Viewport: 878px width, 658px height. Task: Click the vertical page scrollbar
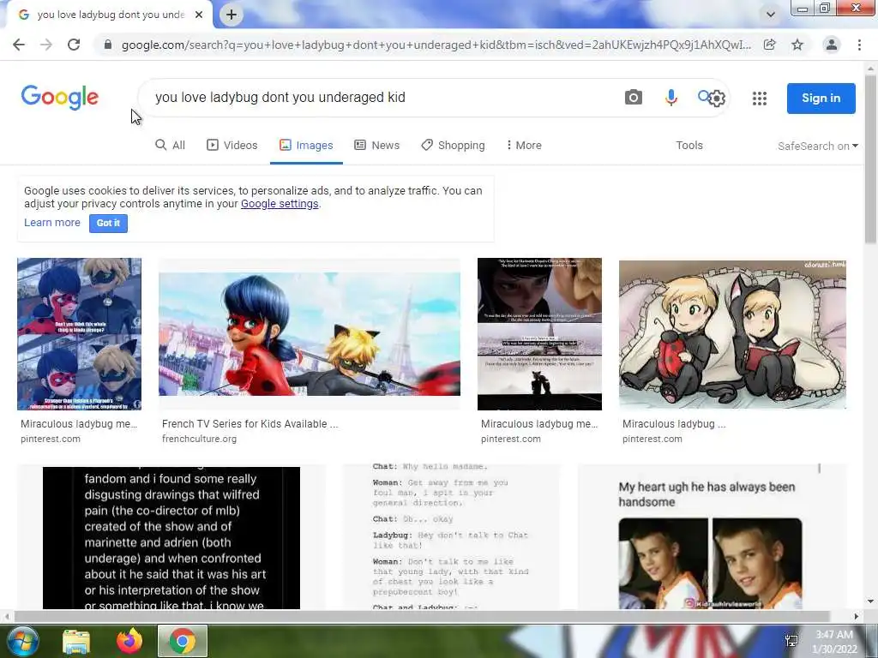tap(870, 159)
